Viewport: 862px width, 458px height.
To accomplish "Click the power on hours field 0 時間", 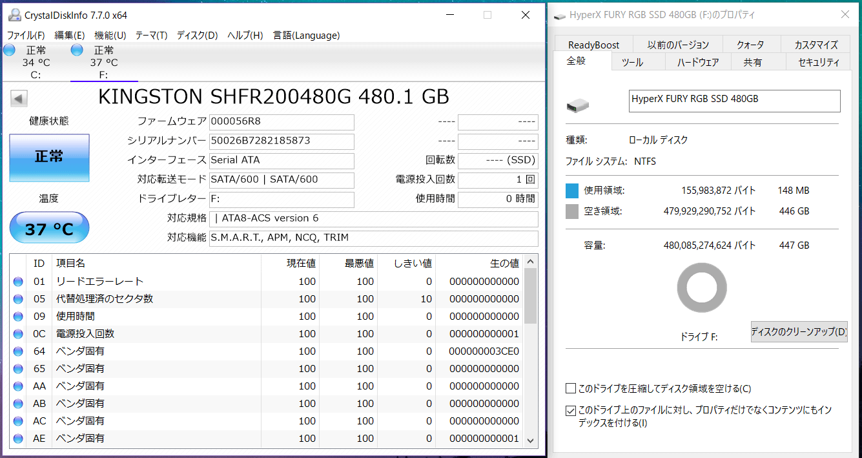I will [x=498, y=200].
